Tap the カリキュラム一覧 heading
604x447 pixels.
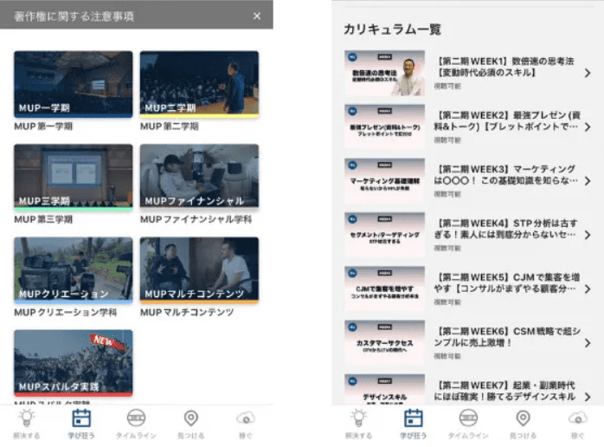(x=392, y=29)
